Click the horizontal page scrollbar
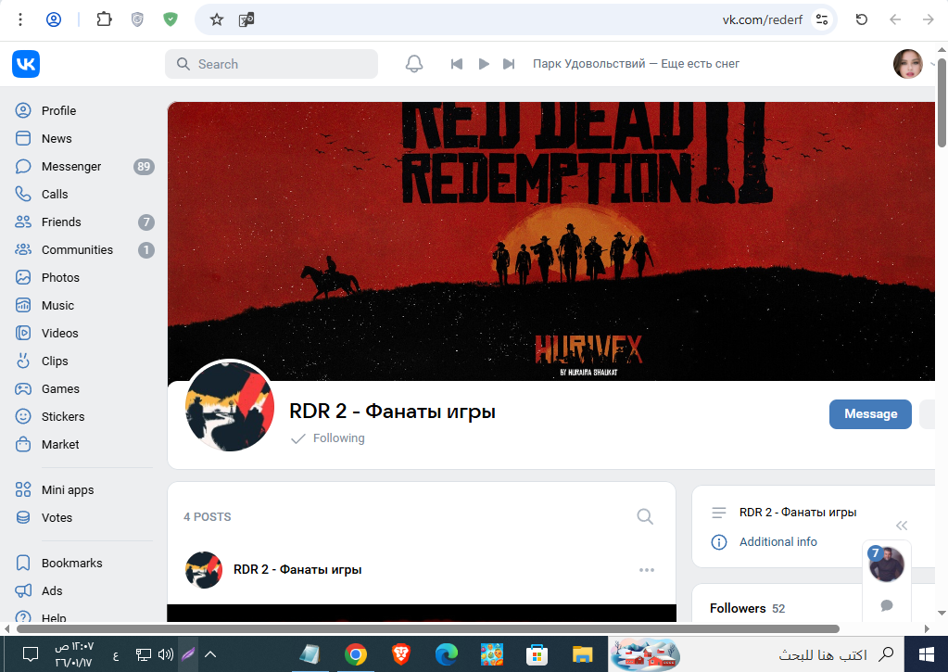This screenshot has height=672, width=948. (428, 629)
